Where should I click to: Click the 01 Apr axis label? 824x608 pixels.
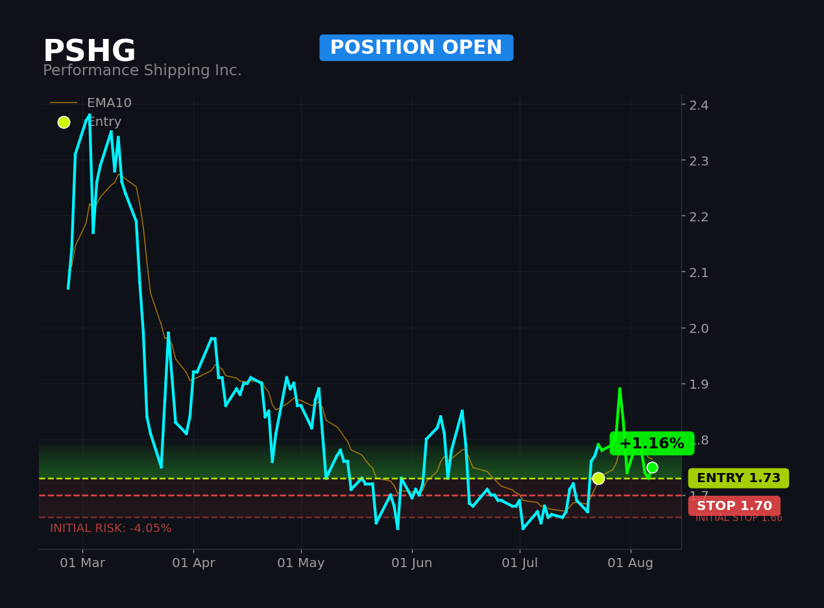[193, 563]
